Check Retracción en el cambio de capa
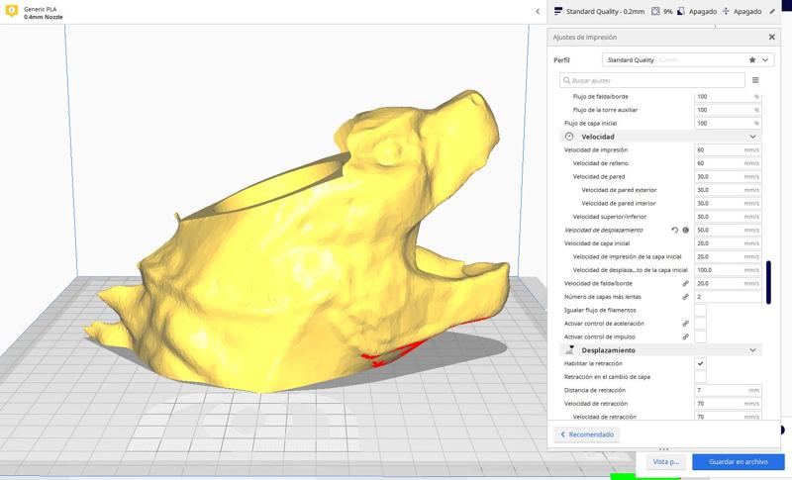Viewport: 792px width, 480px height. click(x=700, y=377)
